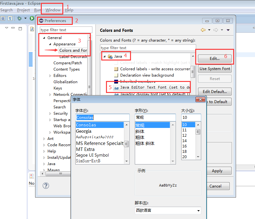Click size list scroll up arrow
Image resolution: width=255 pixels, height=219 pixels.
pyautogui.click(x=198, y=125)
